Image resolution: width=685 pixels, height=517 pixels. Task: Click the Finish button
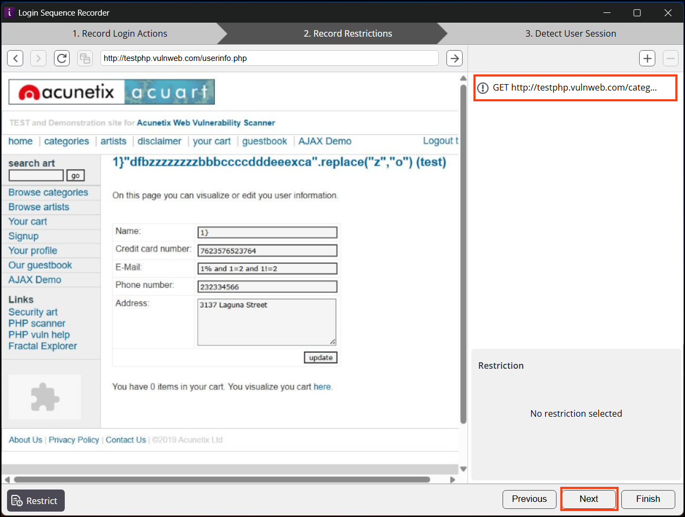pyautogui.click(x=648, y=499)
